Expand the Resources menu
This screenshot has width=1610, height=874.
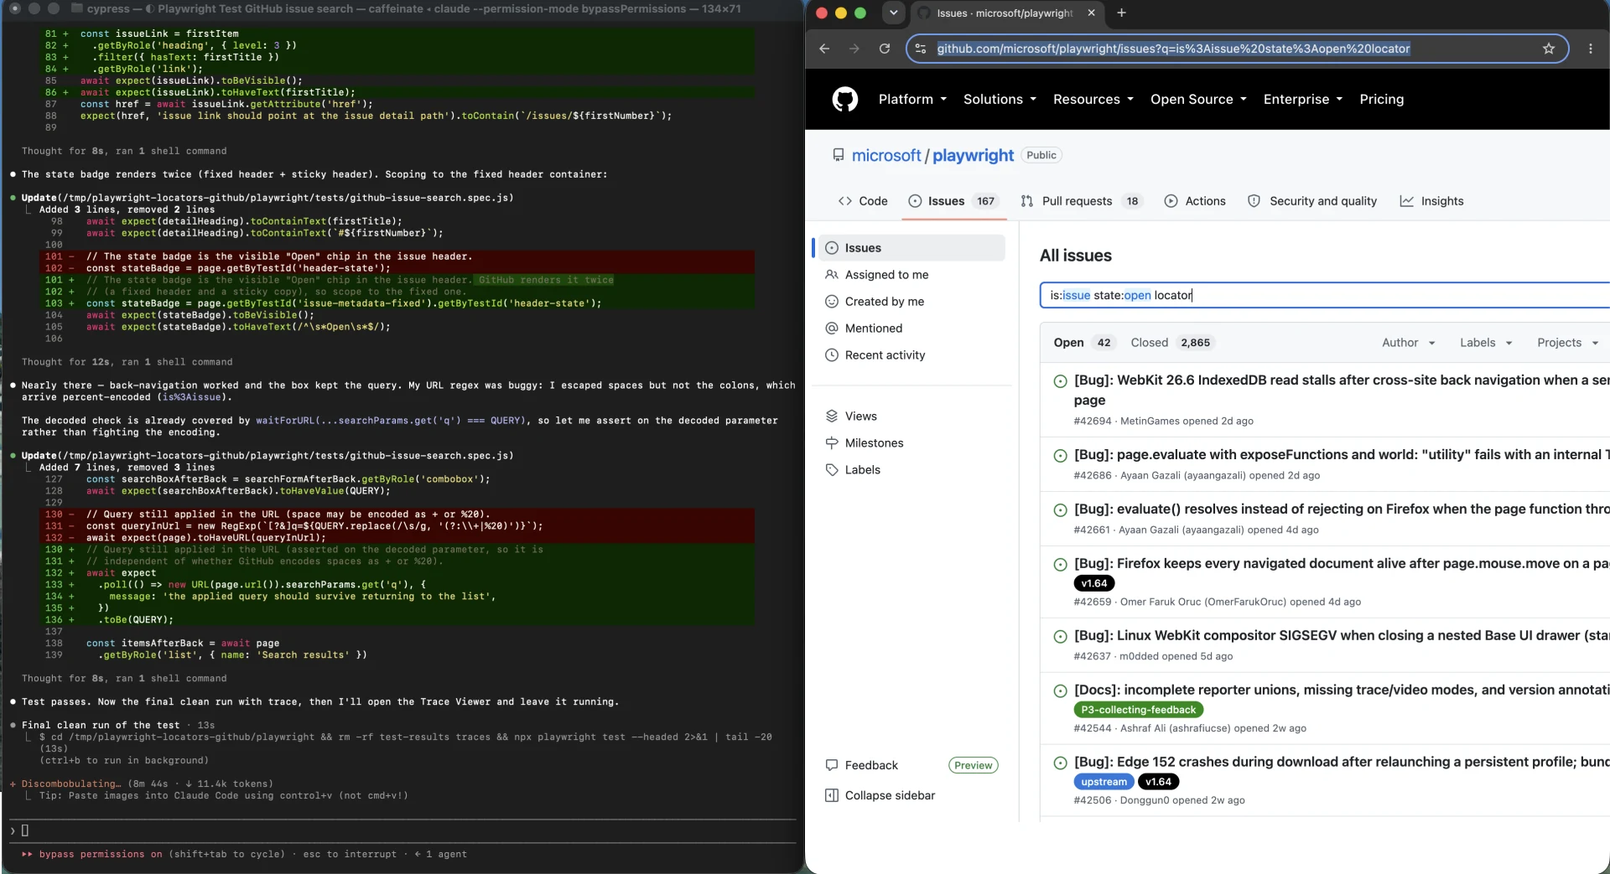[x=1093, y=99]
